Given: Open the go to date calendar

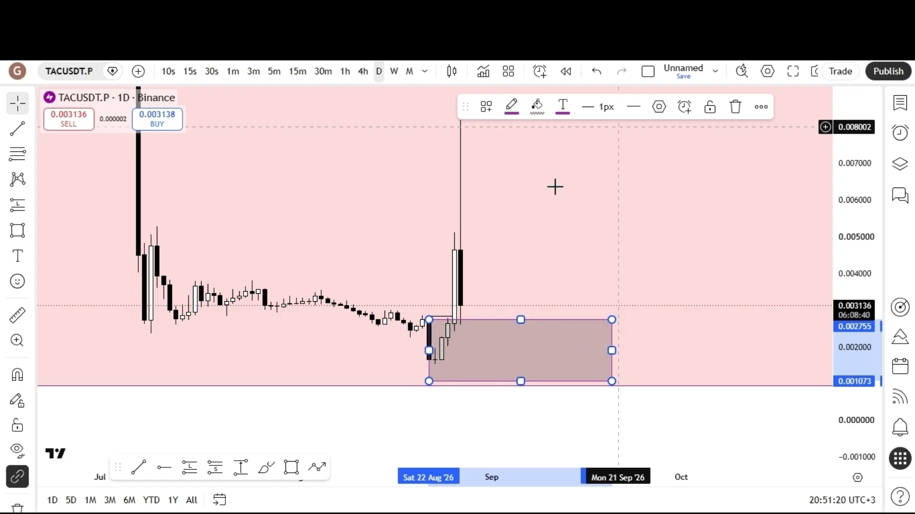Looking at the screenshot, I should (x=219, y=500).
